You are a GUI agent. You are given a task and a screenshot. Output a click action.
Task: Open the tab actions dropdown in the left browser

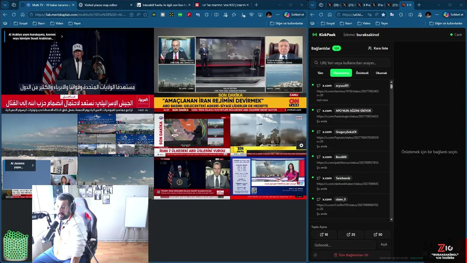coord(5,5)
